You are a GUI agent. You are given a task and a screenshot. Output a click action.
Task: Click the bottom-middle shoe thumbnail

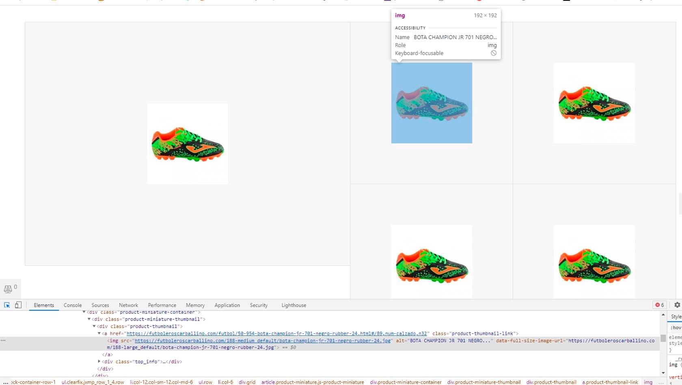[432, 262]
